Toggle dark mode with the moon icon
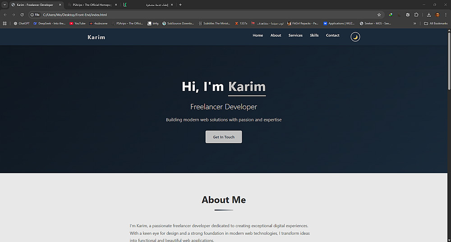451x242 pixels. [x=355, y=37]
